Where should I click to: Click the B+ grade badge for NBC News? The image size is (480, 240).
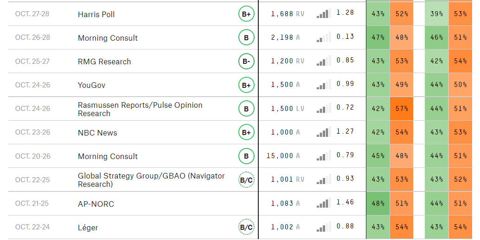click(246, 132)
